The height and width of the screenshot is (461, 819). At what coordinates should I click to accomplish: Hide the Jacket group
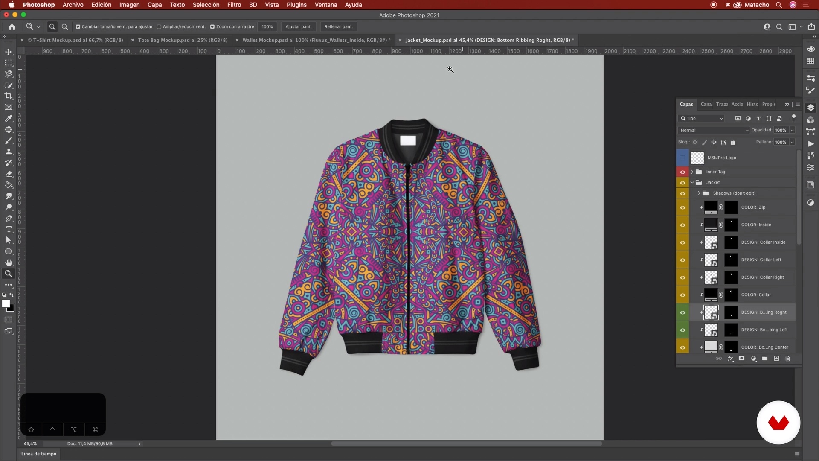pos(682,183)
